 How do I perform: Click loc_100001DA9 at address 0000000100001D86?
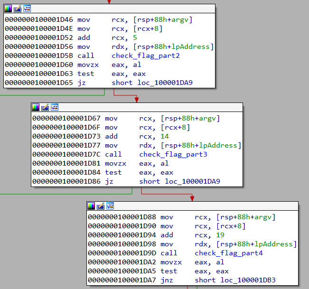point(193,181)
